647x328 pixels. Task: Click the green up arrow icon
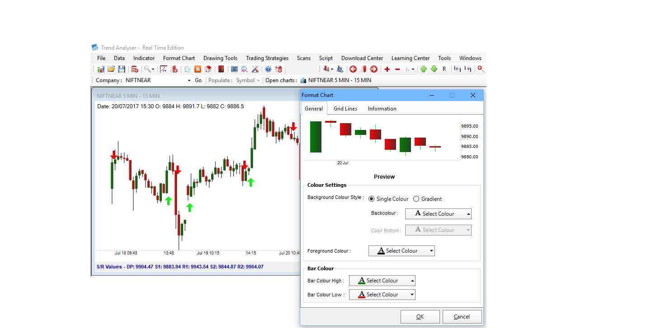423,69
